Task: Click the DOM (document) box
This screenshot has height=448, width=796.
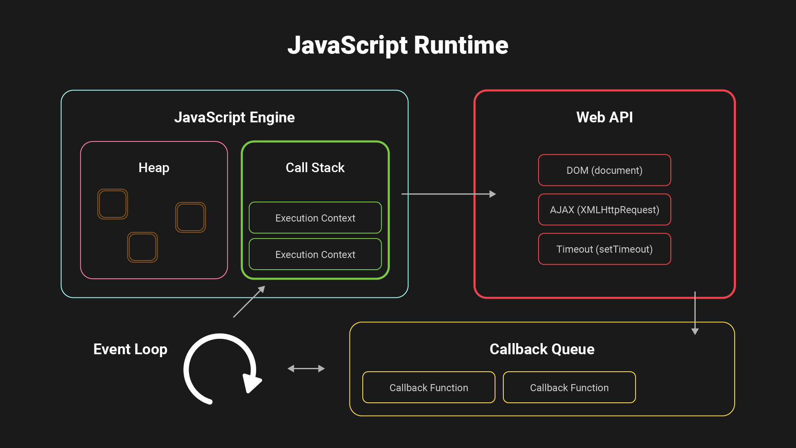Action: coord(604,170)
